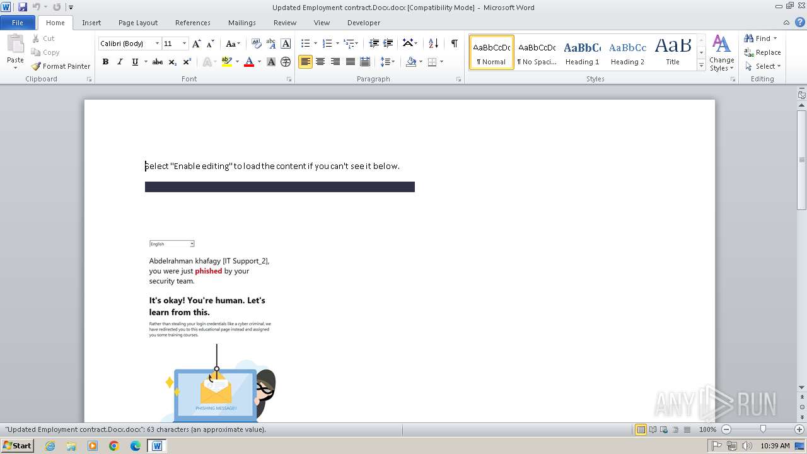Toggle Superscript formatting
The height and width of the screenshot is (454, 807).
tap(187, 62)
